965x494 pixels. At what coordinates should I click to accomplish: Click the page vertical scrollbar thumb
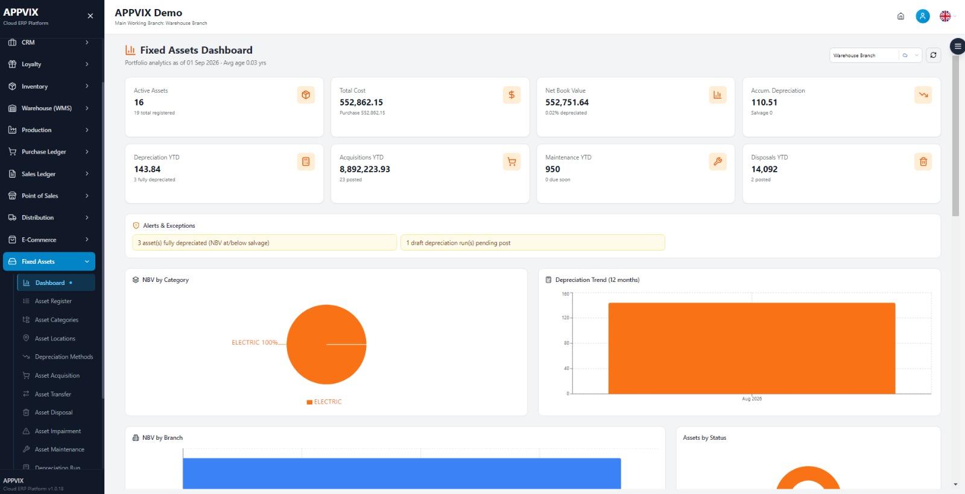point(955,136)
